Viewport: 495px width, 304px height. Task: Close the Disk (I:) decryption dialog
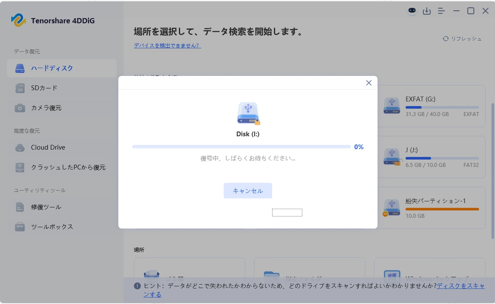click(368, 83)
